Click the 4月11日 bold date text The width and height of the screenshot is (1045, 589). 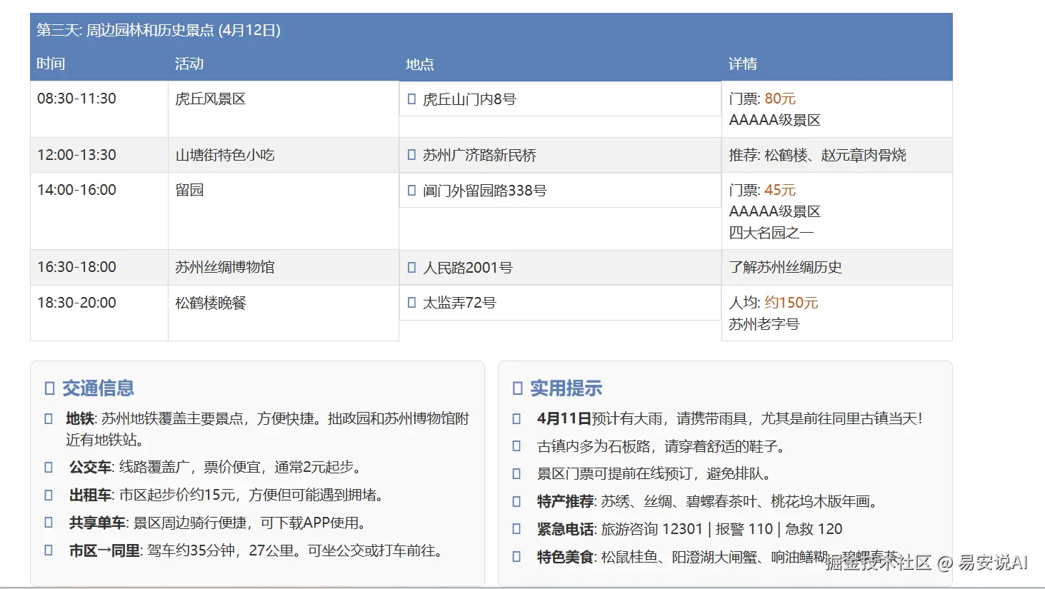click(564, 418)
